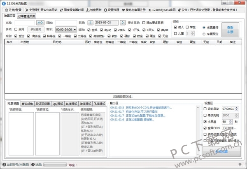Toggle 全国CDN checkbox
The height and width of the screenshot is (169, 247).
click(205, 128)
